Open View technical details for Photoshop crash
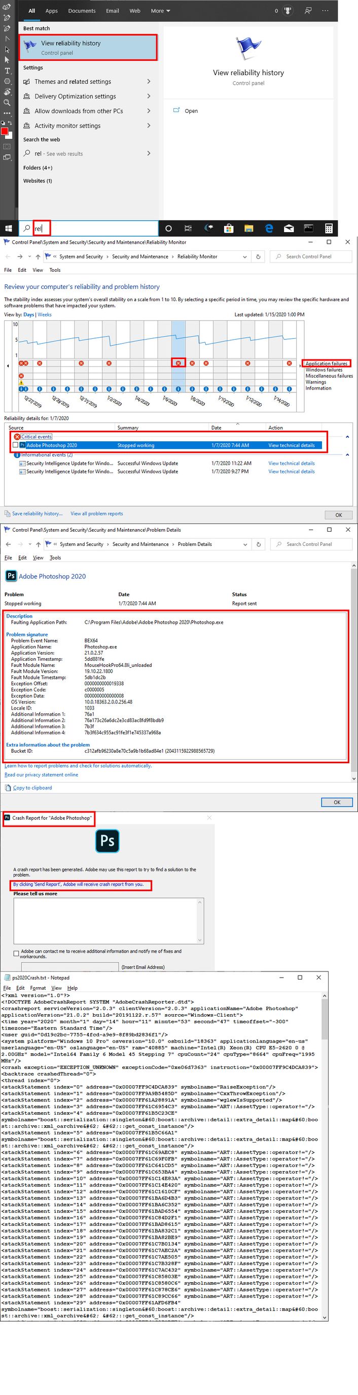 (292, 445)
